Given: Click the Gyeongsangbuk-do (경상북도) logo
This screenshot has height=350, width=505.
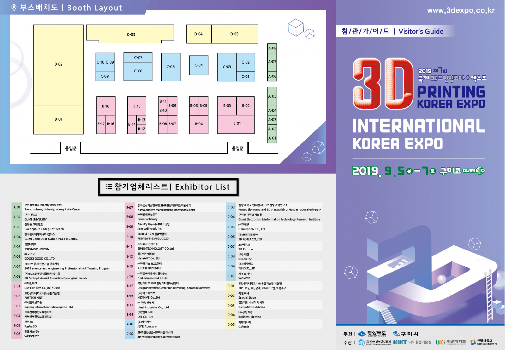Looking at the screenshot, I should point(372,334).
